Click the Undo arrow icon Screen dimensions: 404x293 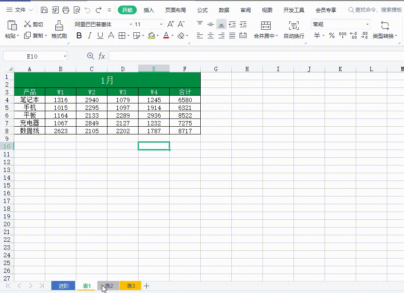[88, 10]
